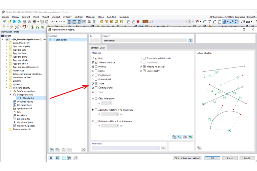257x171 pixels.
Task: Click the Název input field 'Standardní'
Action: click(145, 40)
